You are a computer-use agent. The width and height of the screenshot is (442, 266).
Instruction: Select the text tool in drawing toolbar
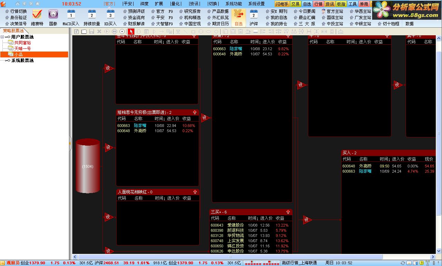(x=178, y=31)
